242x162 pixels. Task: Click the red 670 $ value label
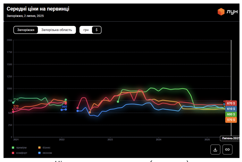[x=231, y=103]
